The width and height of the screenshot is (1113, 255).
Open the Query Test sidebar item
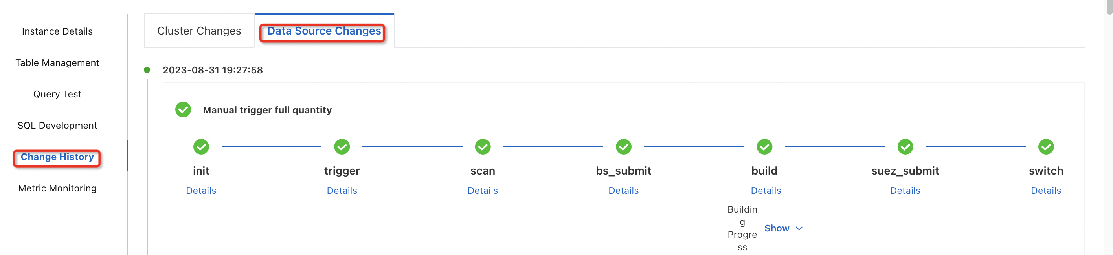57,94
